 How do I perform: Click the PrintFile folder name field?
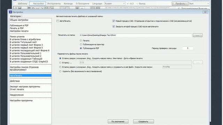[x=177, y=67]
